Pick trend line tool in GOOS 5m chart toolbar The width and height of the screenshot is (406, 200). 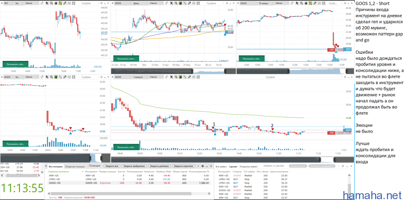point(60,77)
